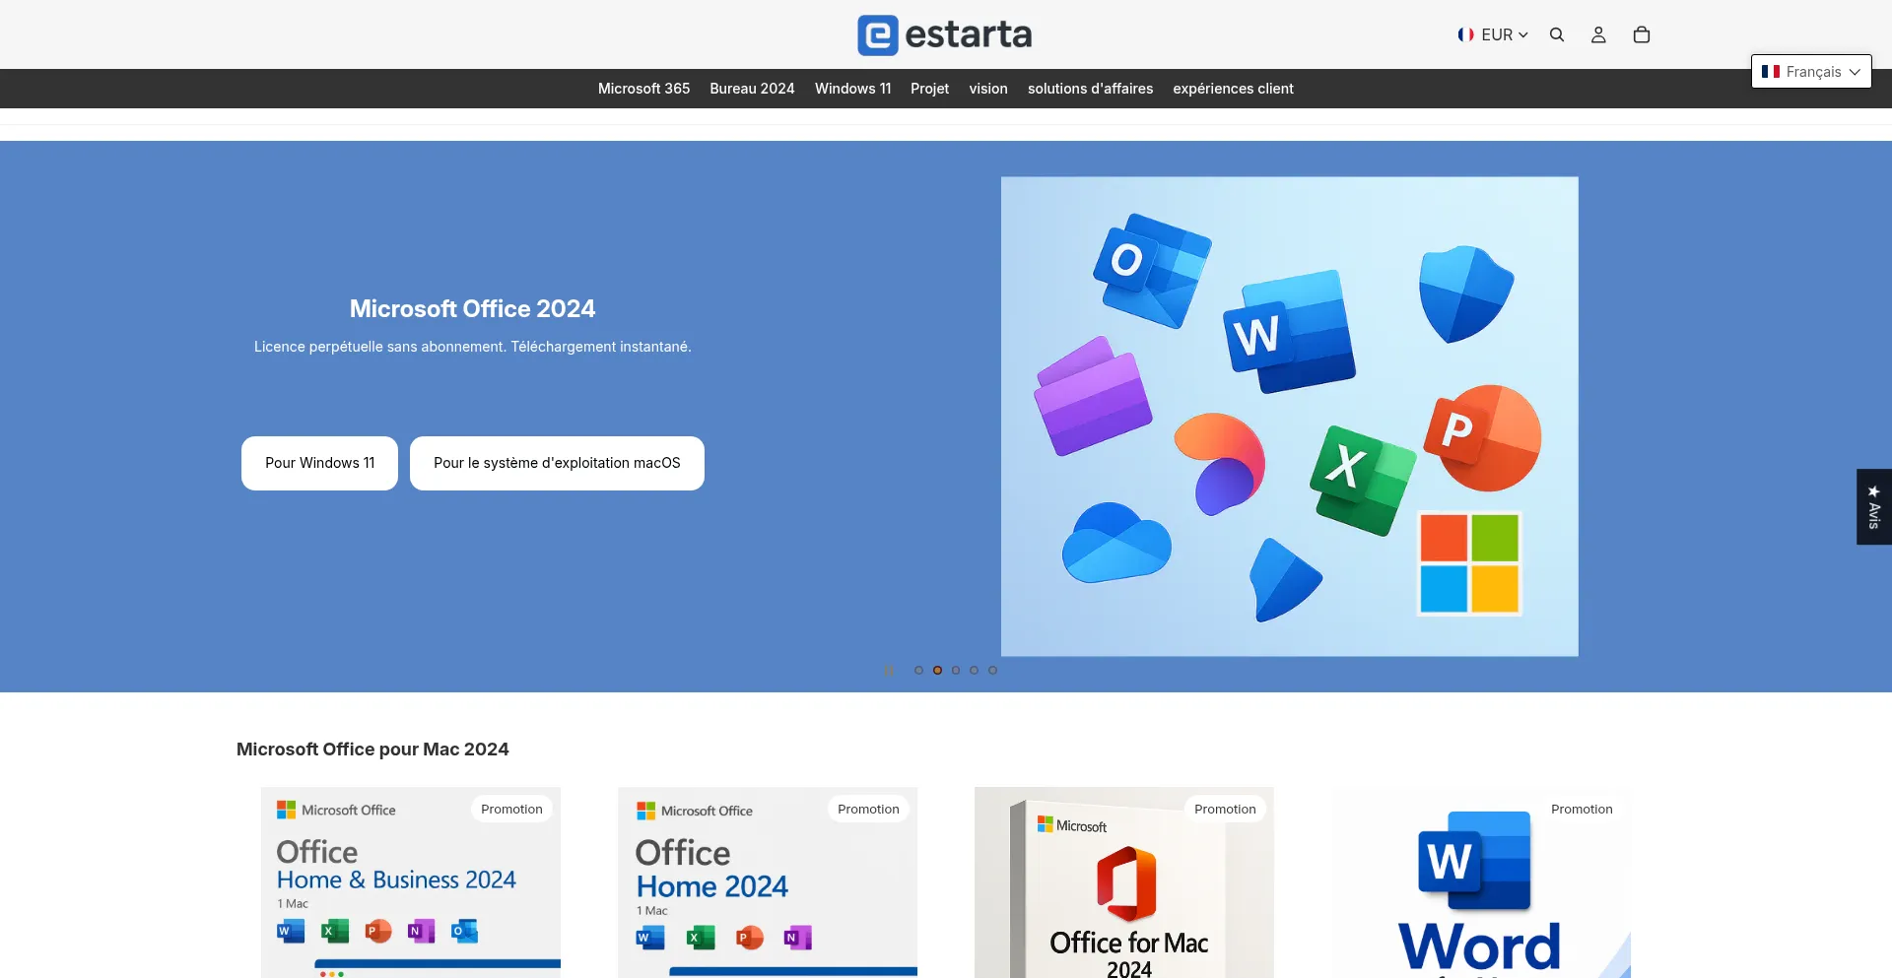Viewport: 1892px width, 978px height.
Task: Click Promotion badge on Office Home & Business 2024
Action: tap(511, 809)
